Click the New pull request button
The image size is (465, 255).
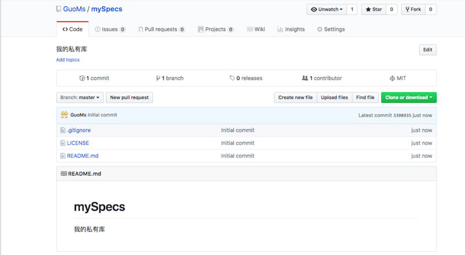[129, 97]
